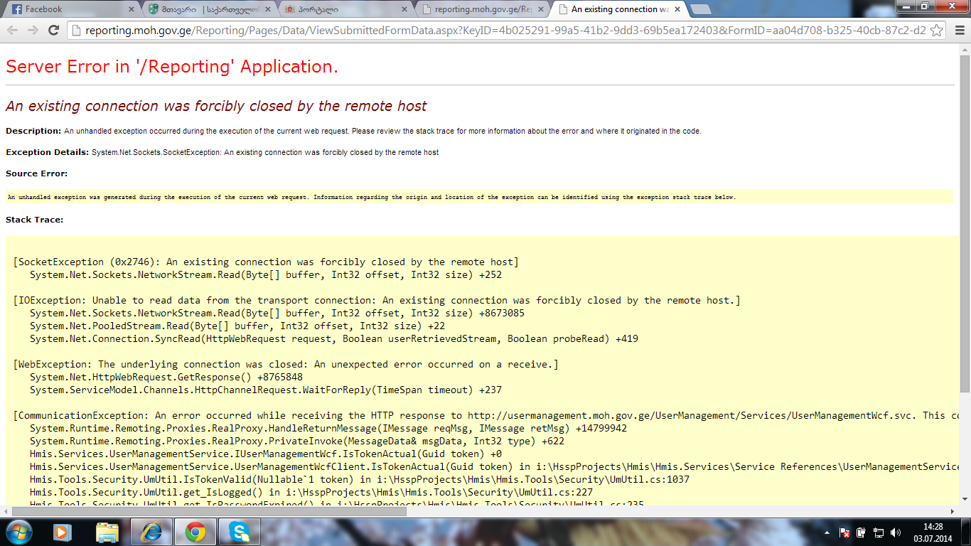Open Windows Explorer folder in taskbar
This screenshot has height=546, width=971.
coord(107,532)
